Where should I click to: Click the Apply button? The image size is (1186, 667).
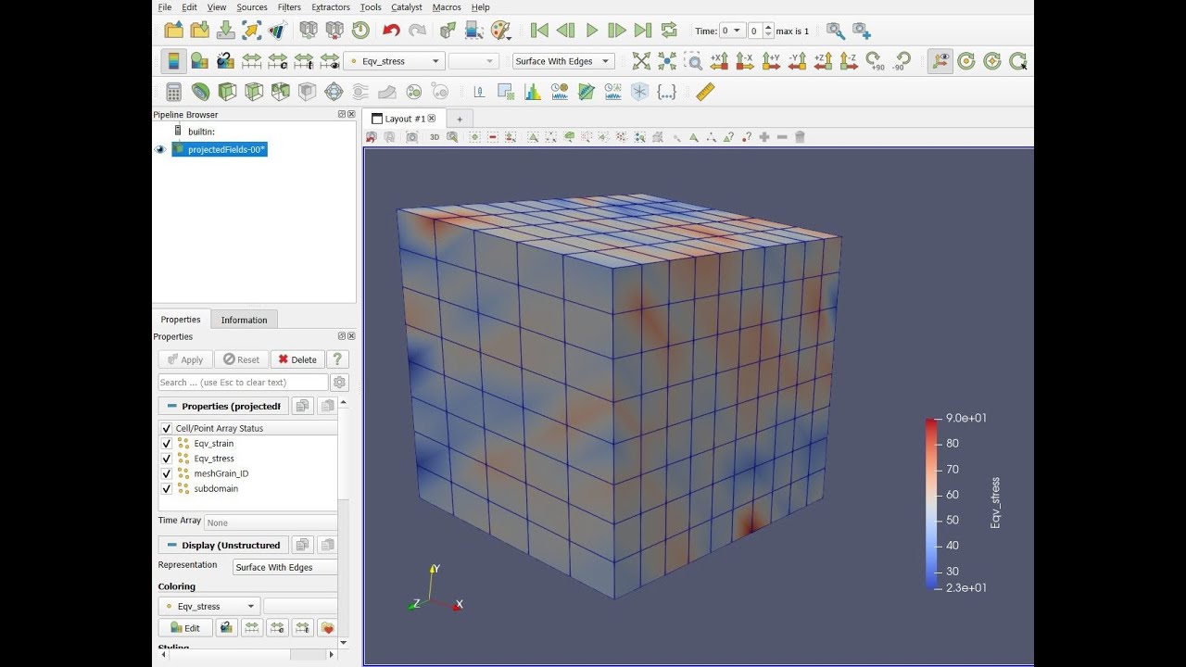pyautogui.click(x=185, y=359)
